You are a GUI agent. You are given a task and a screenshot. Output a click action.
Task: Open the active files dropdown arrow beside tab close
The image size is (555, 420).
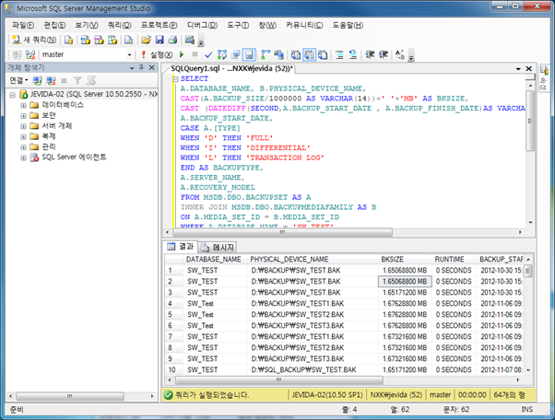[518, 68]
